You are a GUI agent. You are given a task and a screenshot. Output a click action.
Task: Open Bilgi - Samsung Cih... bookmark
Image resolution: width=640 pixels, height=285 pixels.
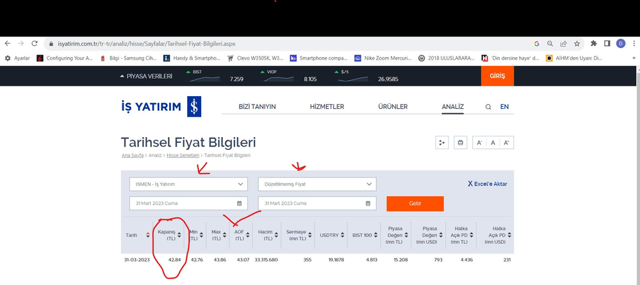(x=129, y=58)
